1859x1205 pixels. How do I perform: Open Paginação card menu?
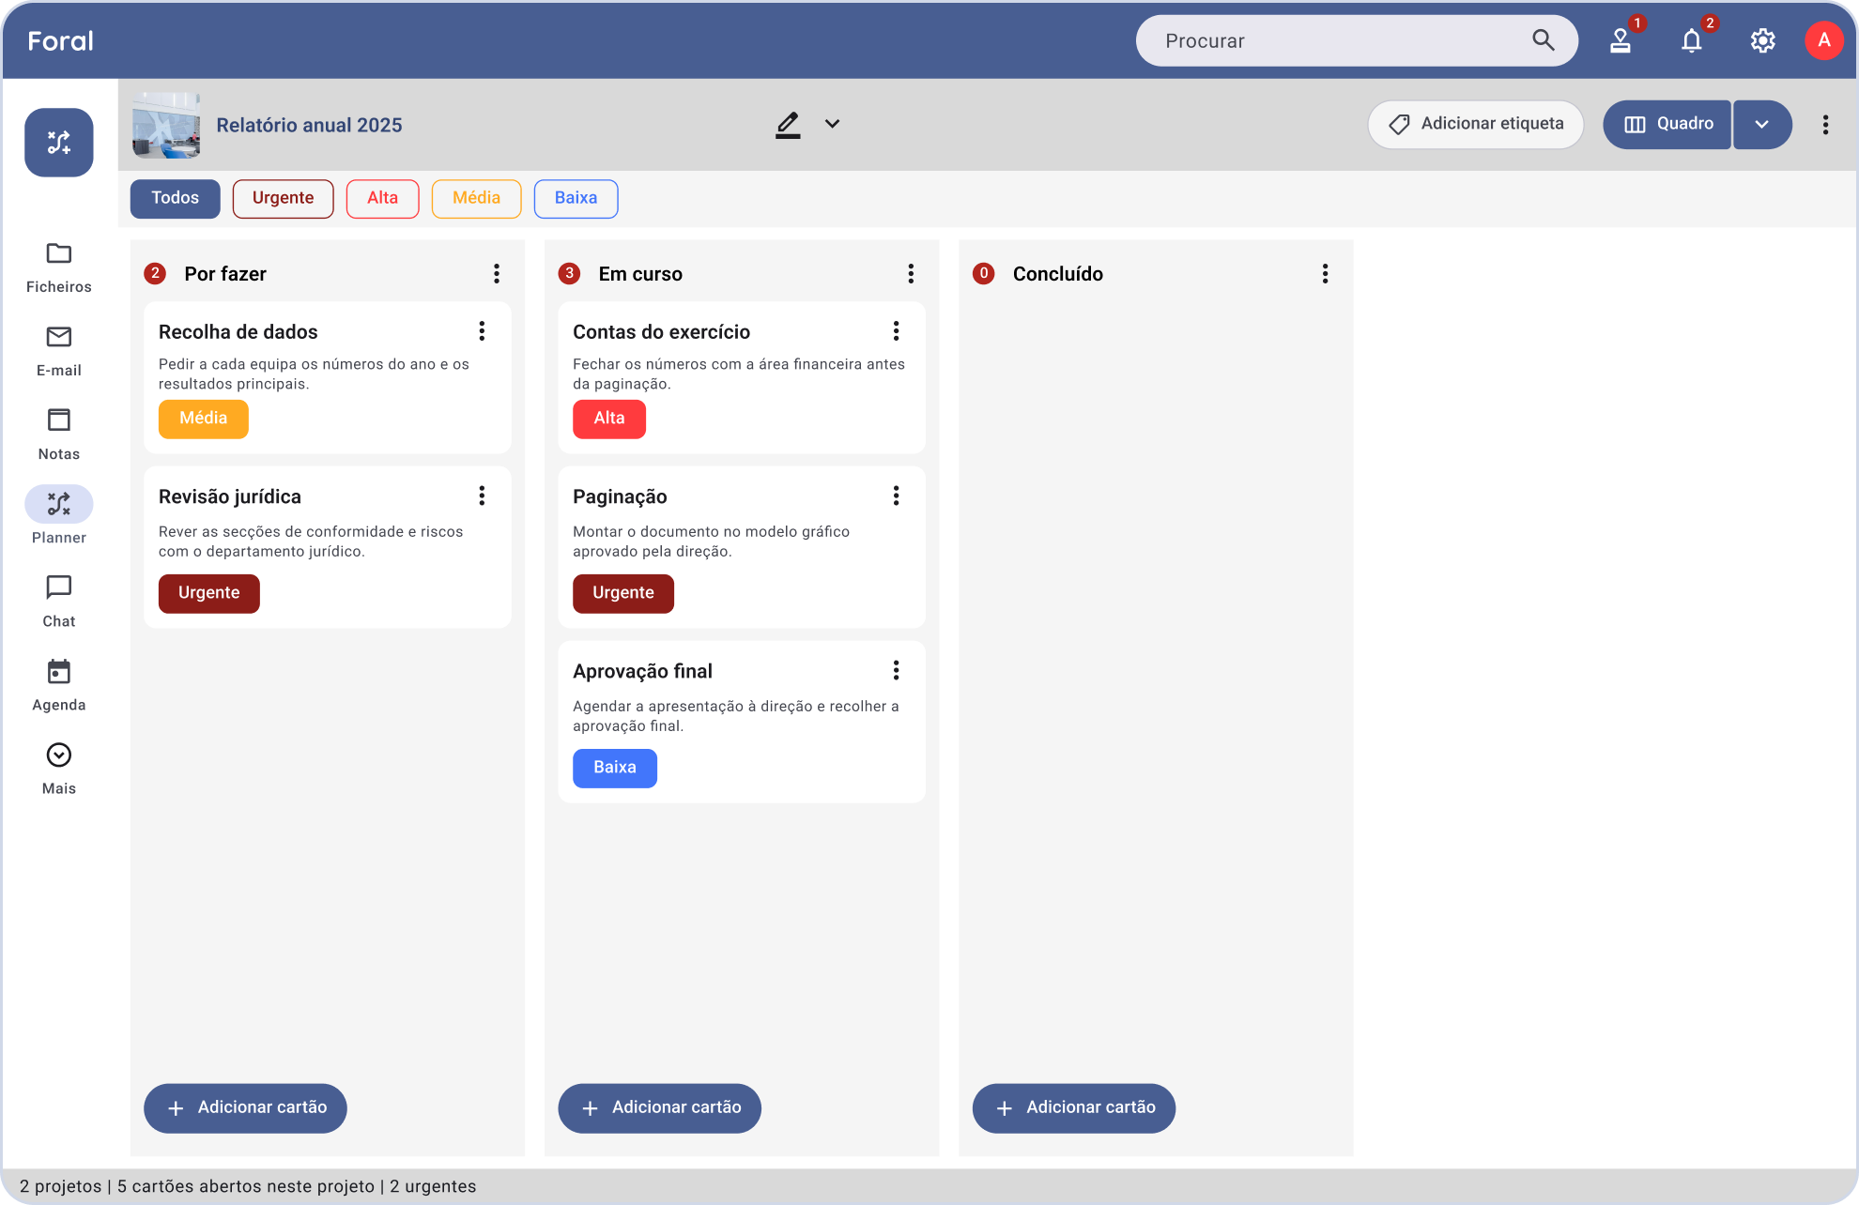[896, 496]
